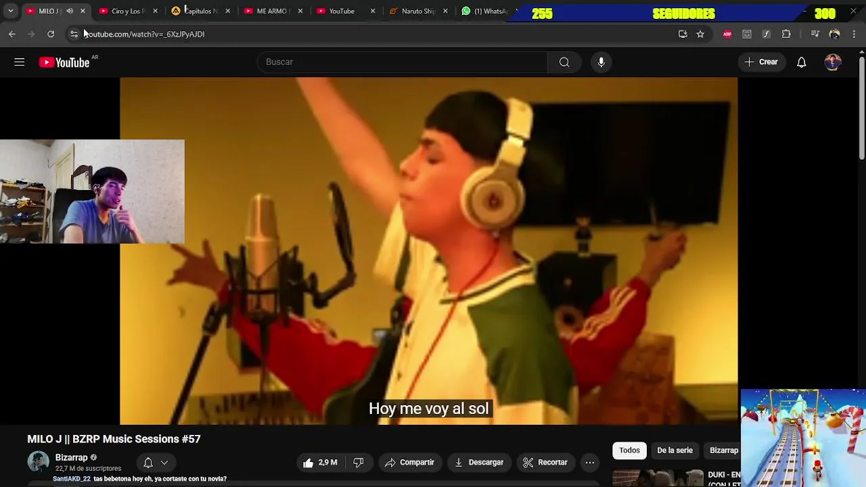This screenshot has height=487, width=866.
Task: Go forward in browser history
Action: click(x=31, y=34)
